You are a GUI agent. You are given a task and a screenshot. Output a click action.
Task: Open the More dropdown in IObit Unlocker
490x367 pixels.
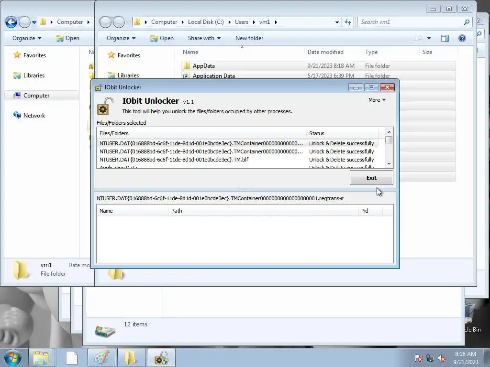click(x=377, y=100)
